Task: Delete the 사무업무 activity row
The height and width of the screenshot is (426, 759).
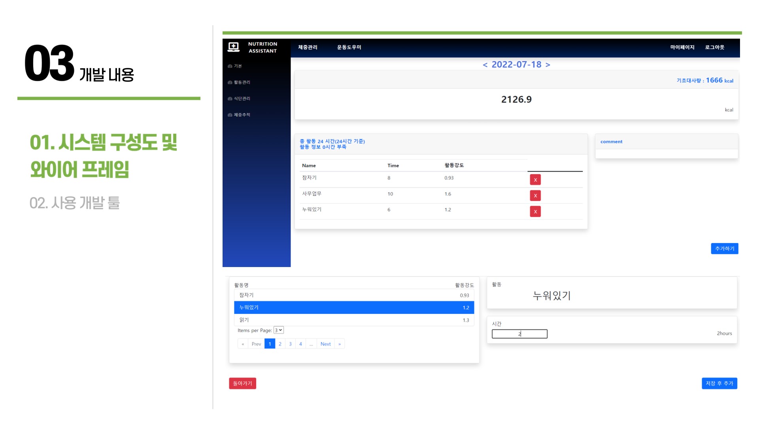Action: (x=535, y=196)
